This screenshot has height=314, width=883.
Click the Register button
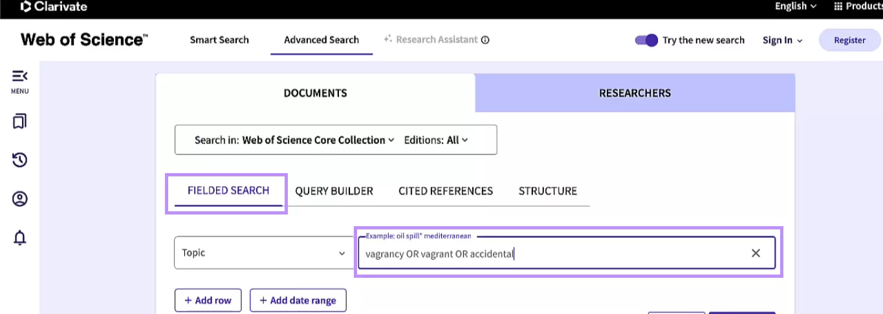click(x=849, y=40)
